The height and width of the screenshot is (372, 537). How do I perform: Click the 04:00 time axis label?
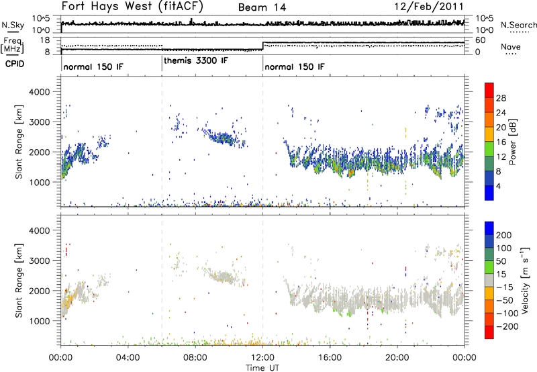128,358
